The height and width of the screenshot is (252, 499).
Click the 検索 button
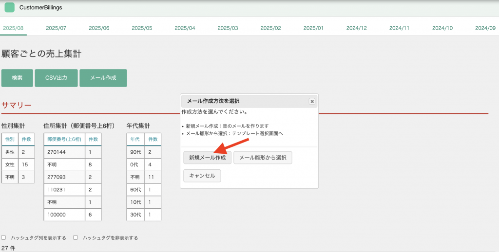[x=17, y=78]
